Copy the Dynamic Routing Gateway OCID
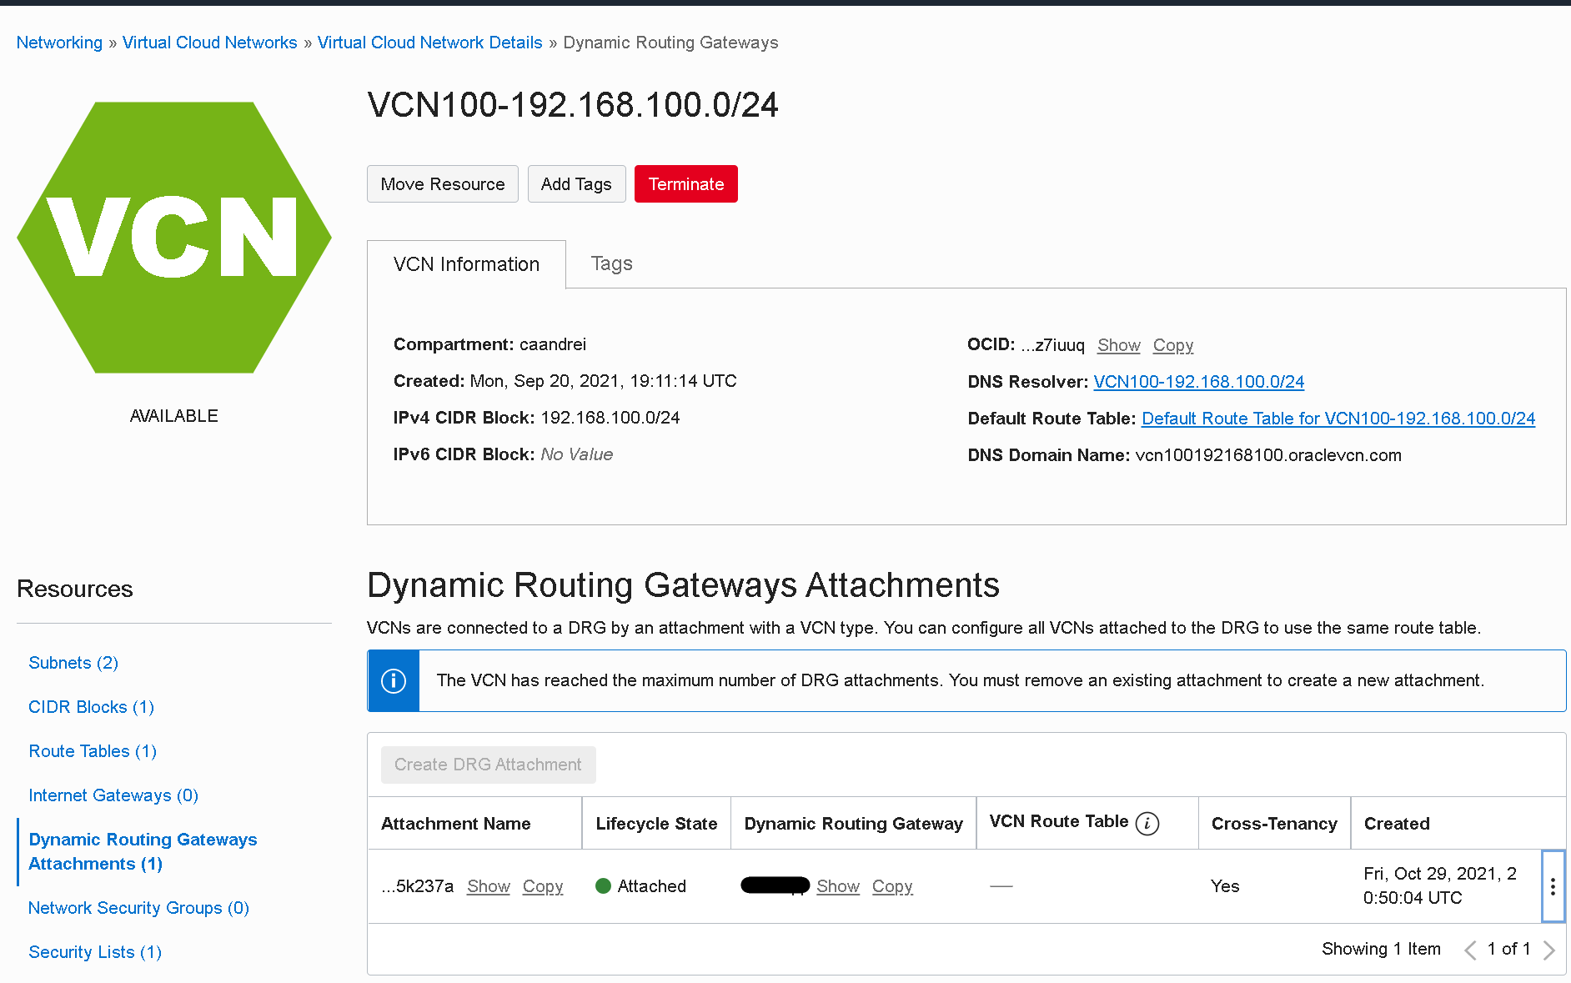This screenshot has height=983, width=1571. coord(892,886)
